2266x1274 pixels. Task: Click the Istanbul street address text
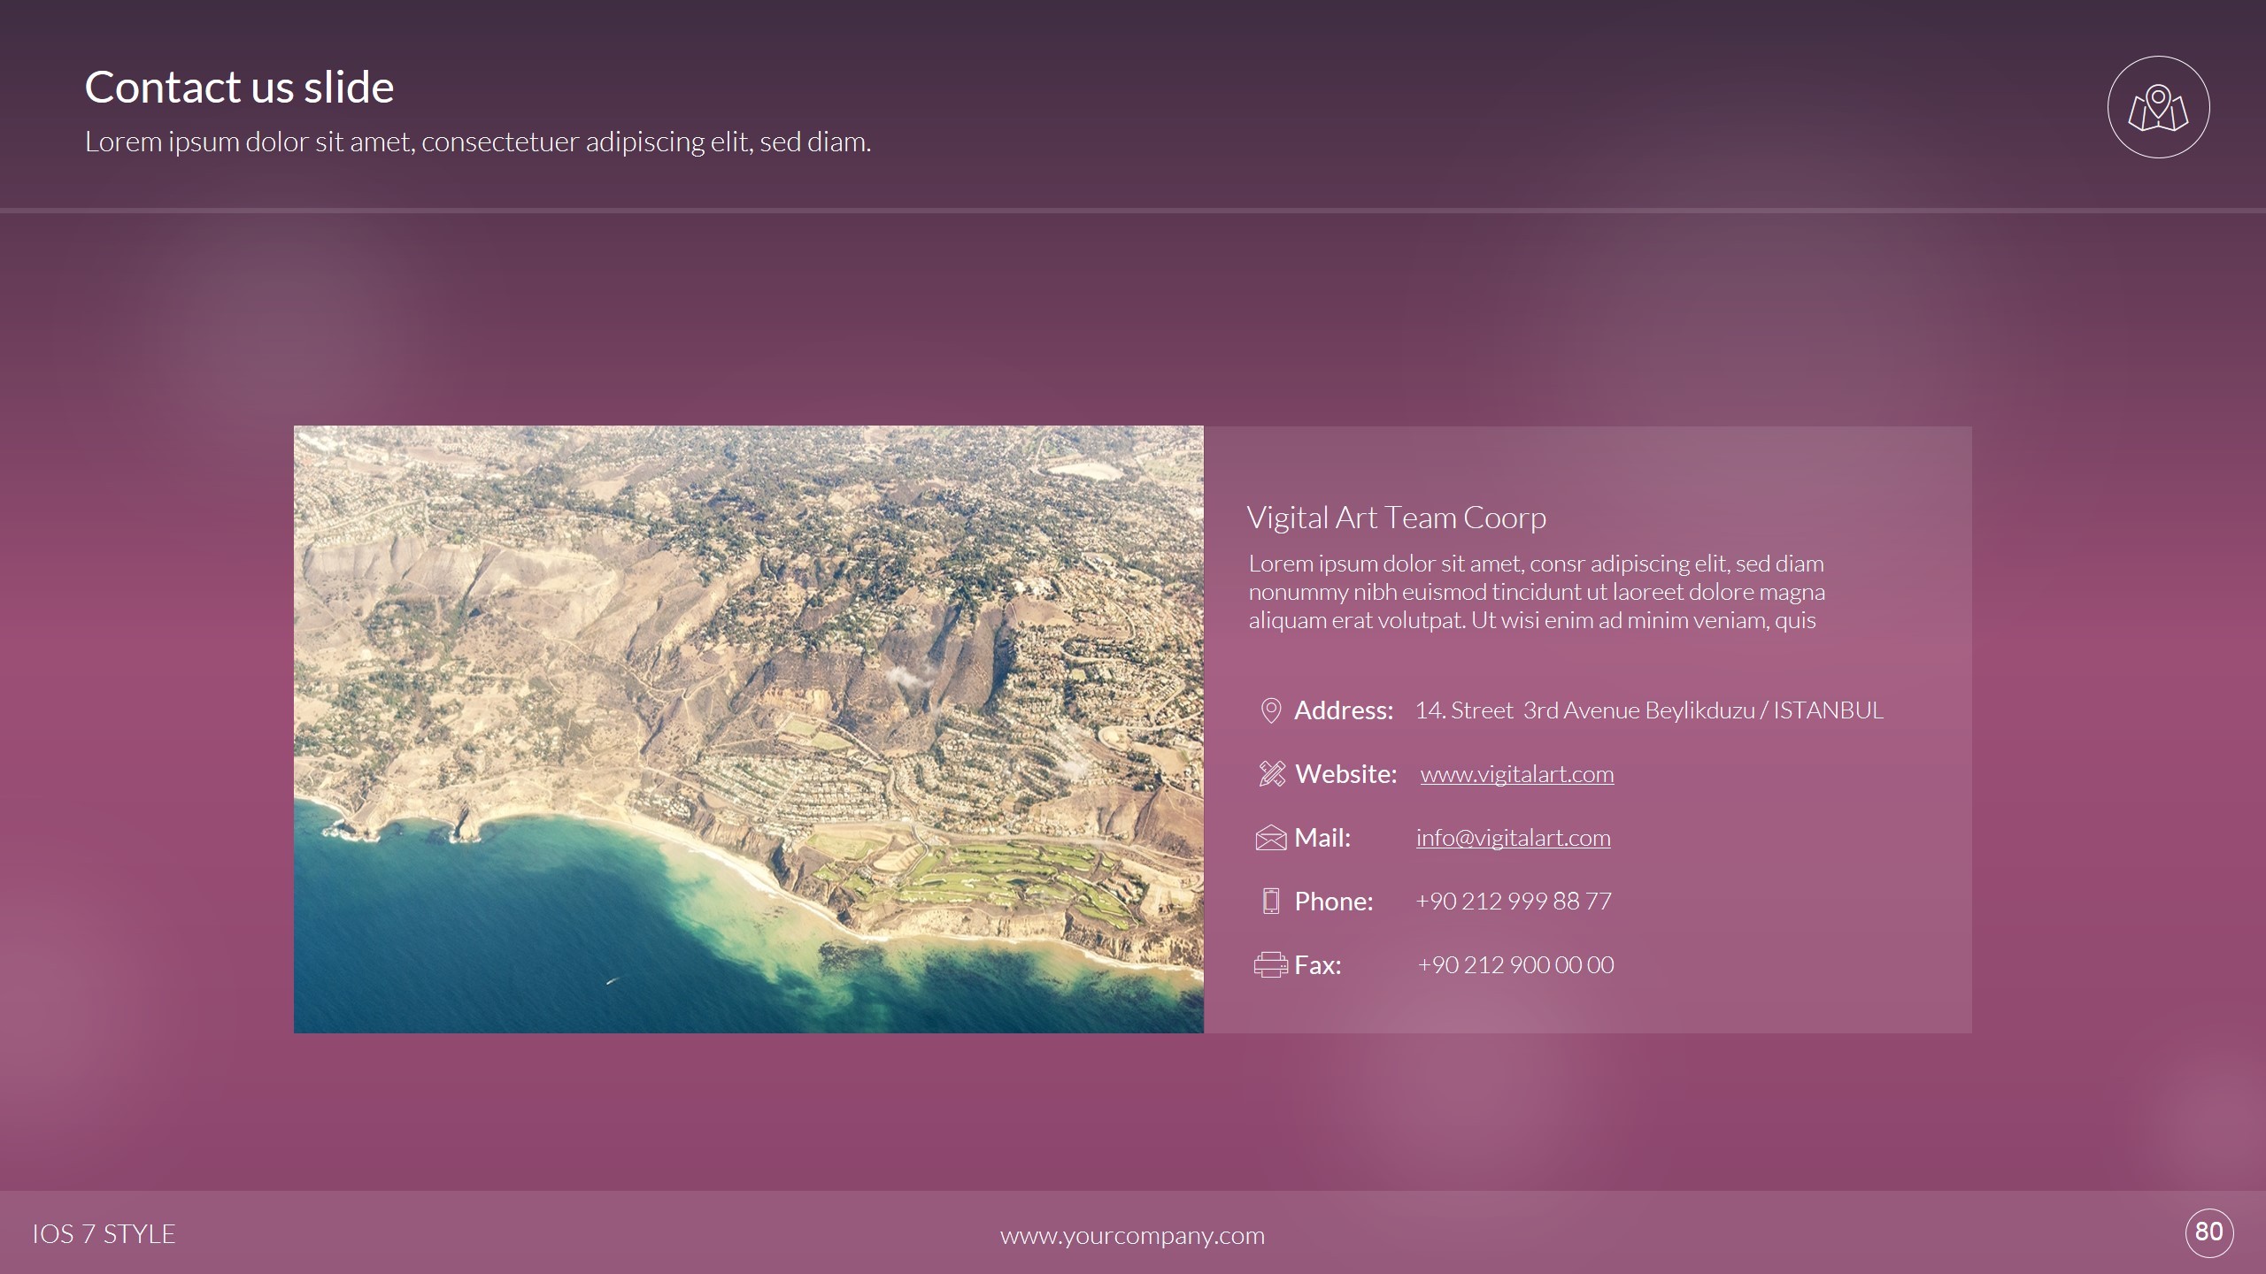pyautogui.click(x=1648, y=710)
